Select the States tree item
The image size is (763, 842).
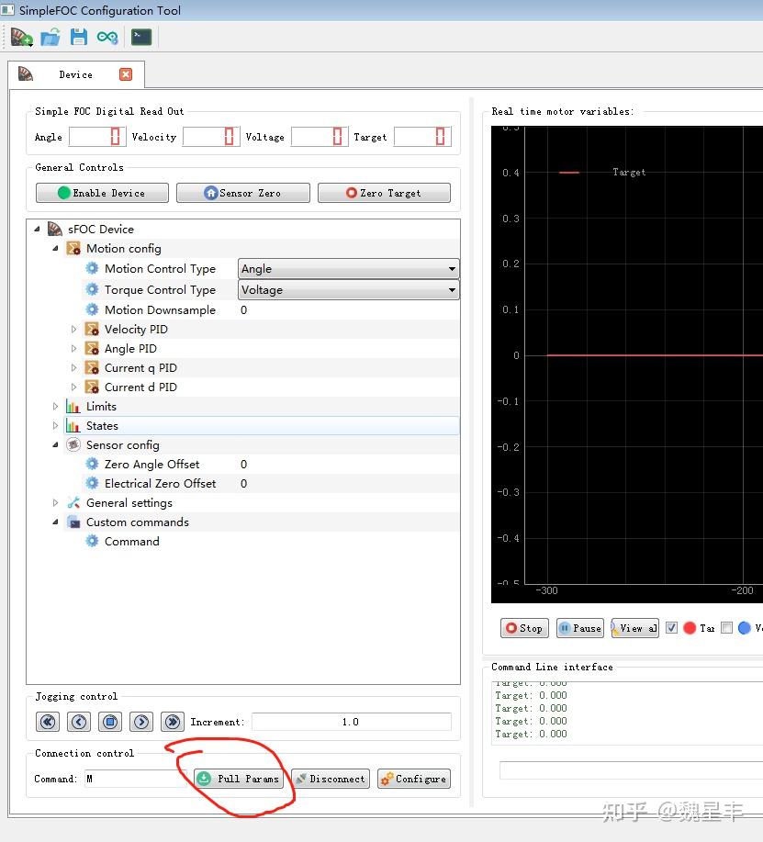[102, 426]
